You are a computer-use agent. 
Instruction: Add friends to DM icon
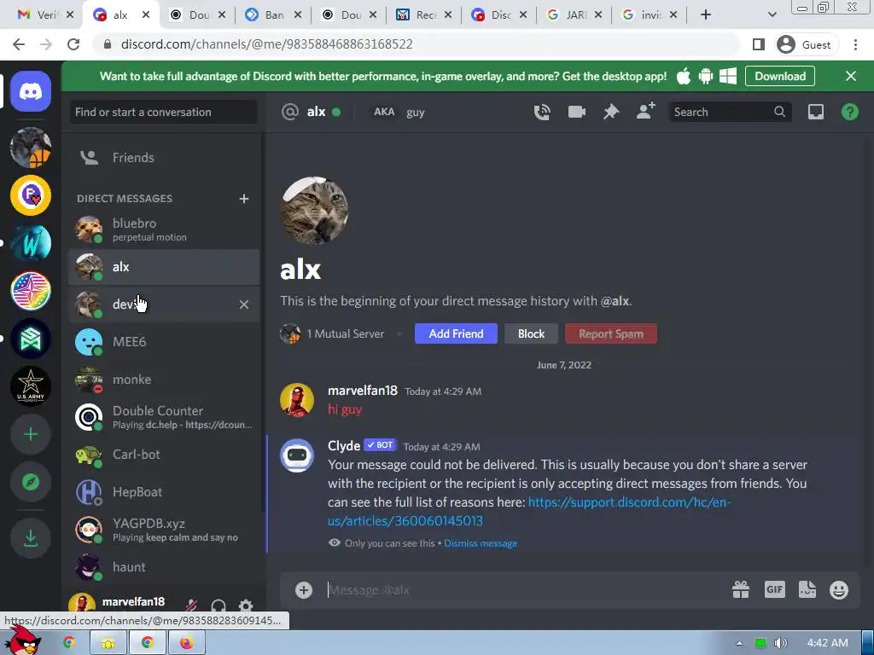[645, 112]
